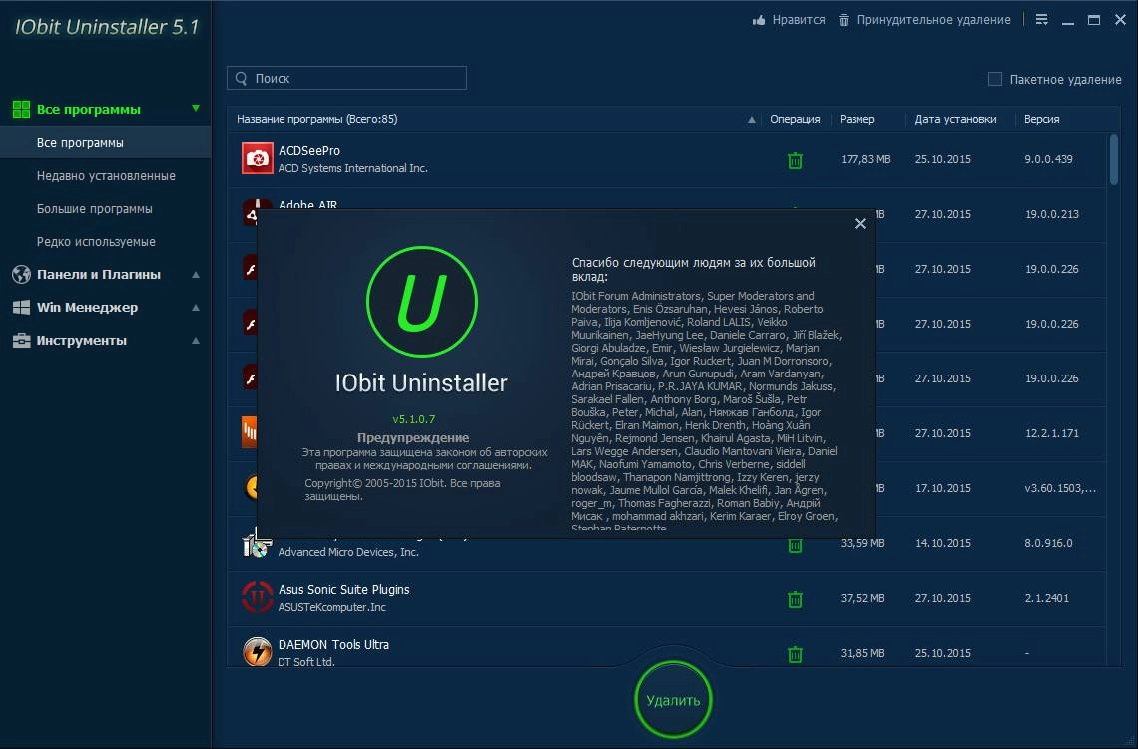Expand Панели и Плагины section arrow
This screenshot has height=749, width=1138.
[196, 275]
